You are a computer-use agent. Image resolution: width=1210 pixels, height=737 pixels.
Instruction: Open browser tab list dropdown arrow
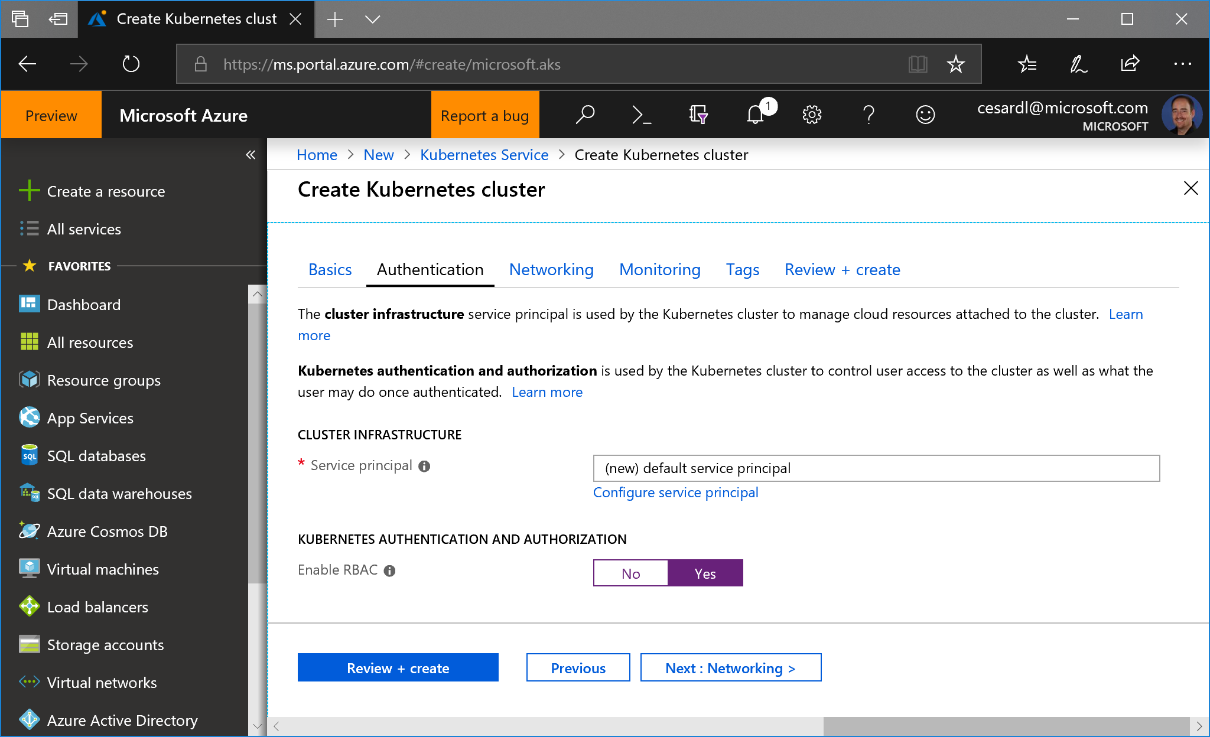pyautogui.click(x=372, y=19)
